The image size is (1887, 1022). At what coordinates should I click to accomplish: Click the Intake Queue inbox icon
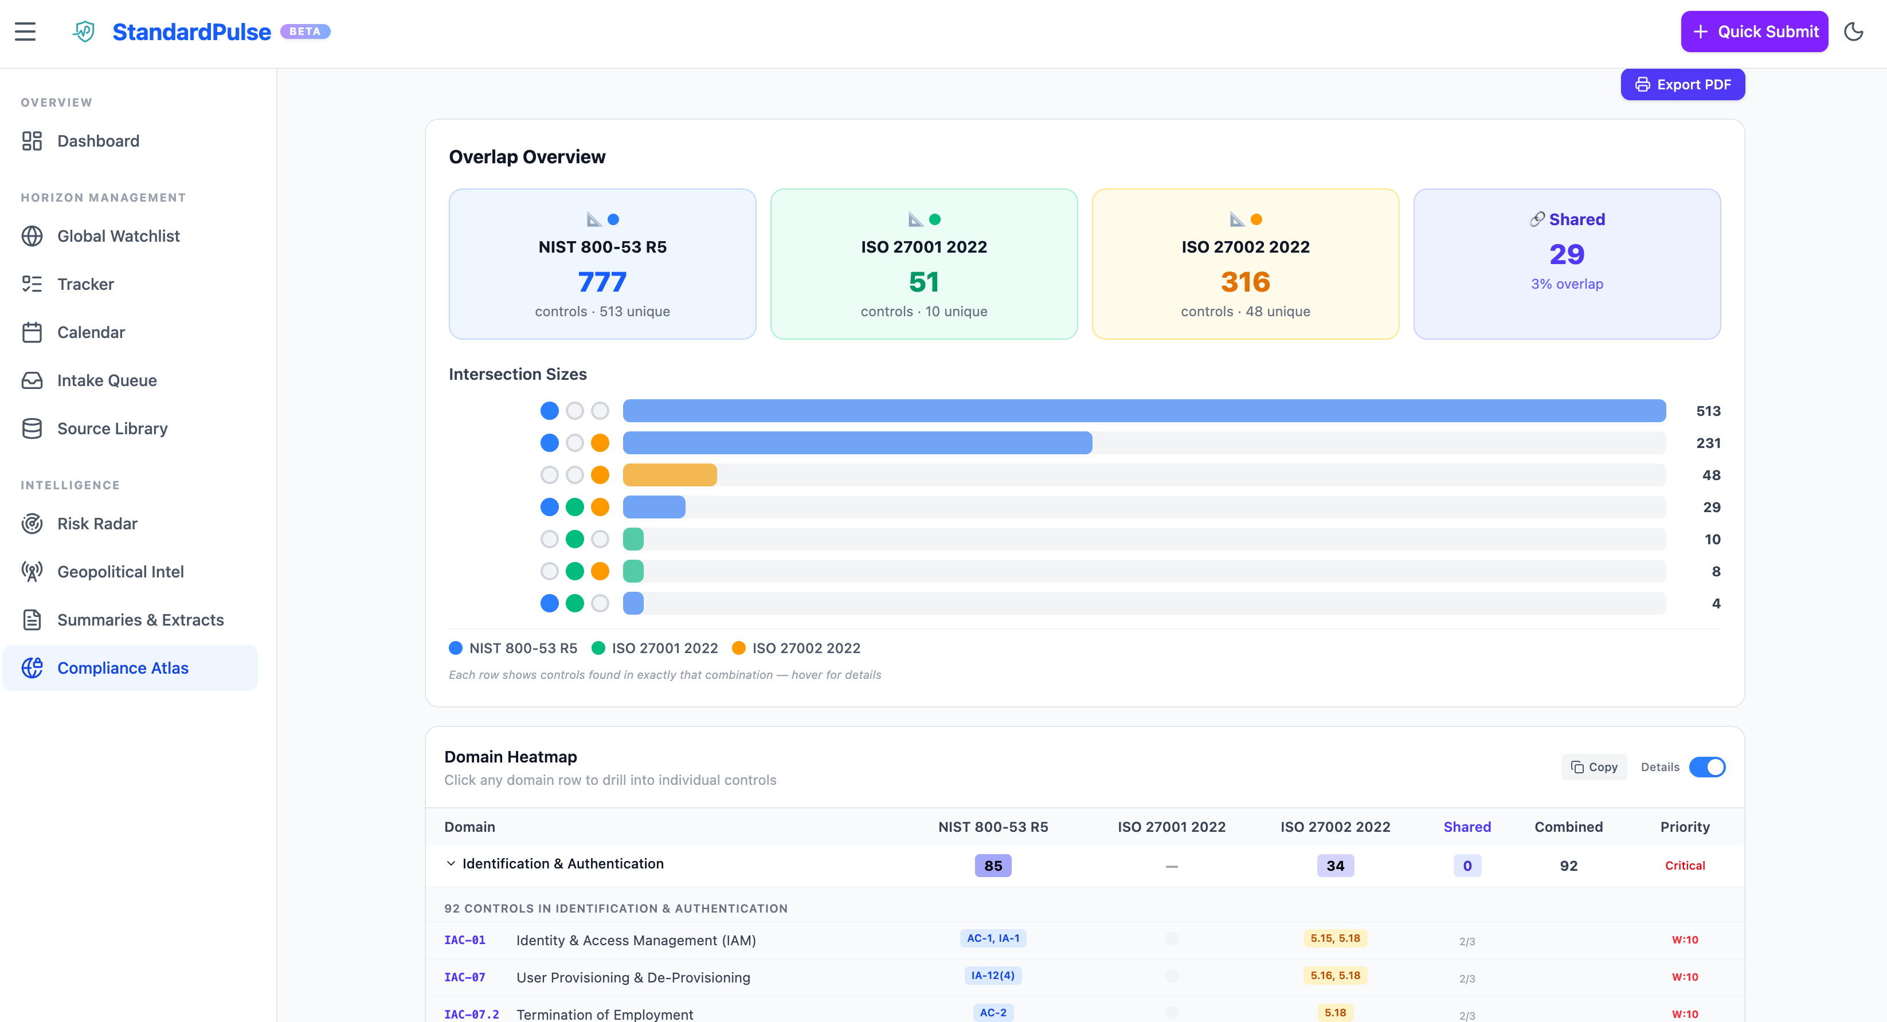click(x=32, y=381)
